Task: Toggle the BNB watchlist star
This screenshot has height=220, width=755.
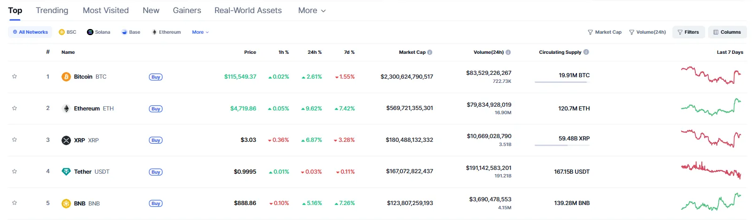Action: (x=15, y=203)
